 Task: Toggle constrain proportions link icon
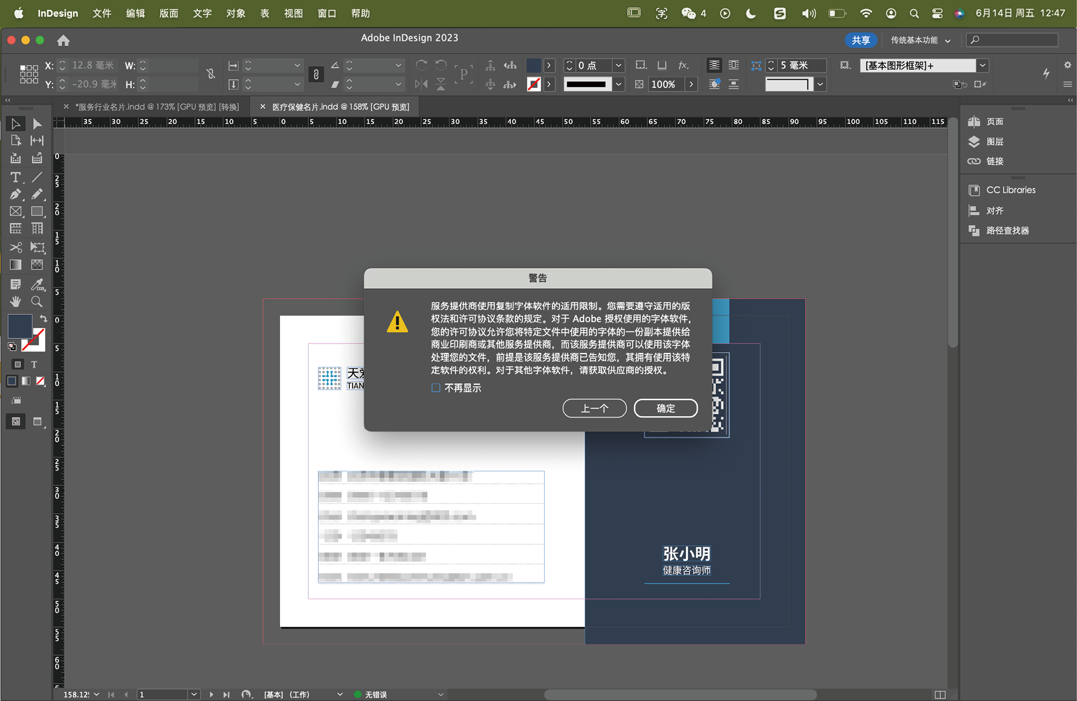210,74
